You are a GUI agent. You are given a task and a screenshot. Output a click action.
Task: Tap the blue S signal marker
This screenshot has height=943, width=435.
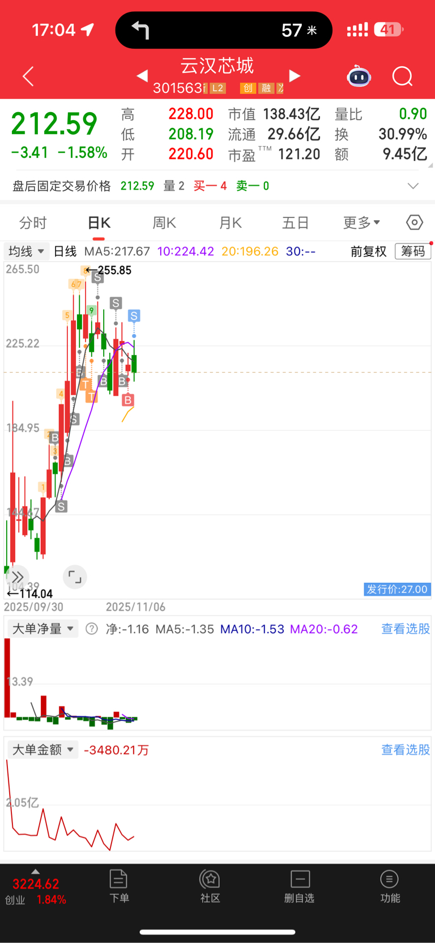134,315
